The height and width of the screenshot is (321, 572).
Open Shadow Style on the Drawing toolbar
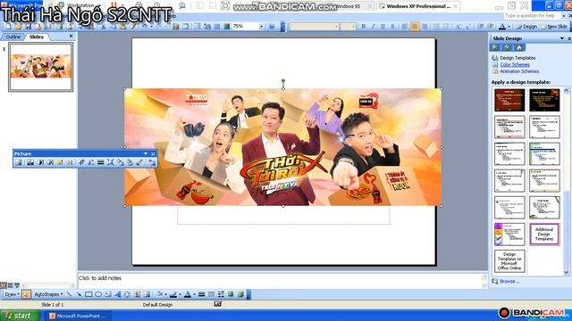tap(231, 294)
